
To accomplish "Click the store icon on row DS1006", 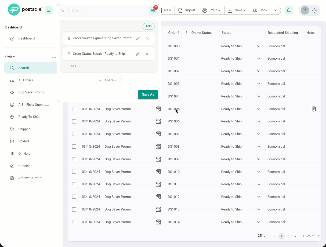I will pyautogui.click(x=159, y=121).
